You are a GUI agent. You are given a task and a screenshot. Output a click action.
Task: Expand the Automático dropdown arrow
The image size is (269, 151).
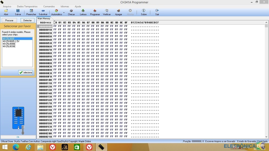click(64, 13)
